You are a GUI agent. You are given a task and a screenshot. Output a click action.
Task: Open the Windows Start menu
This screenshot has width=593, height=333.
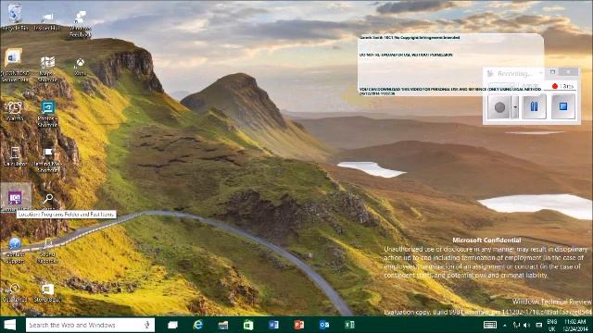[x=10, y=325]
